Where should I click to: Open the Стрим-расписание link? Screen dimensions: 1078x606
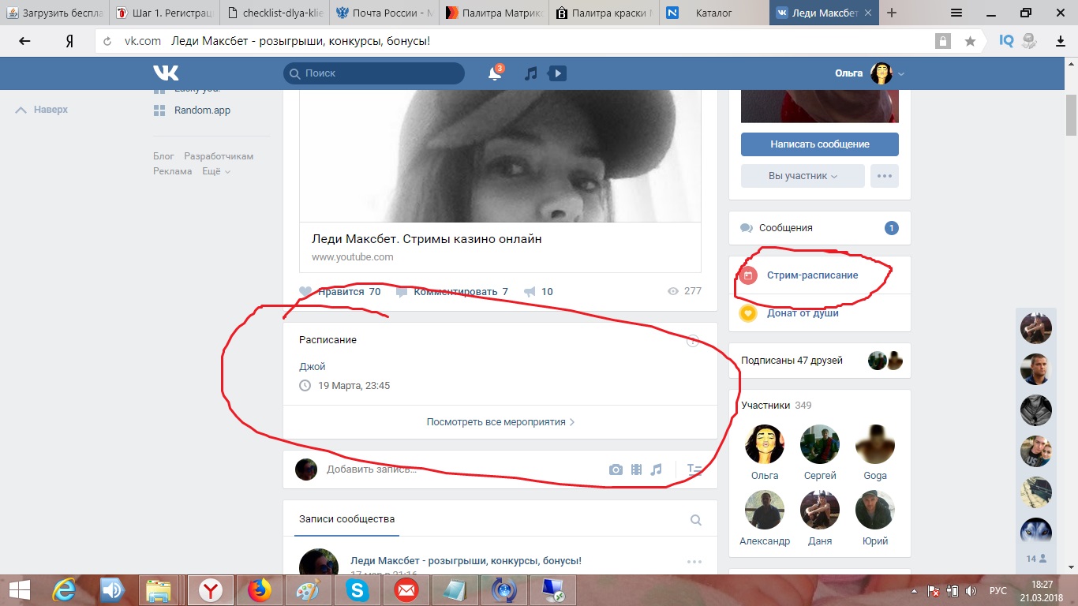point(813,275)
